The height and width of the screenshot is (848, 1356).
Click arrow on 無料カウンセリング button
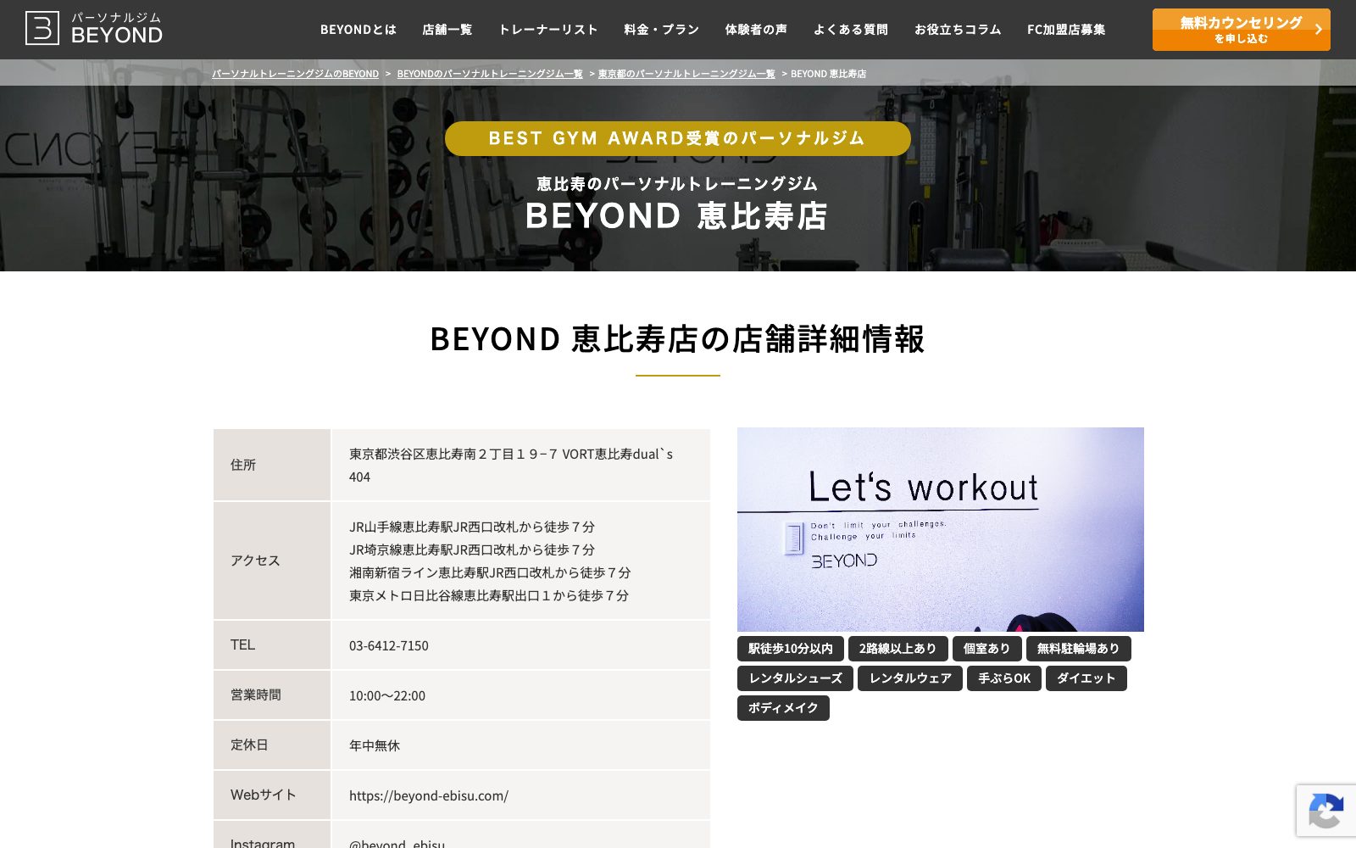point(1318,30)
